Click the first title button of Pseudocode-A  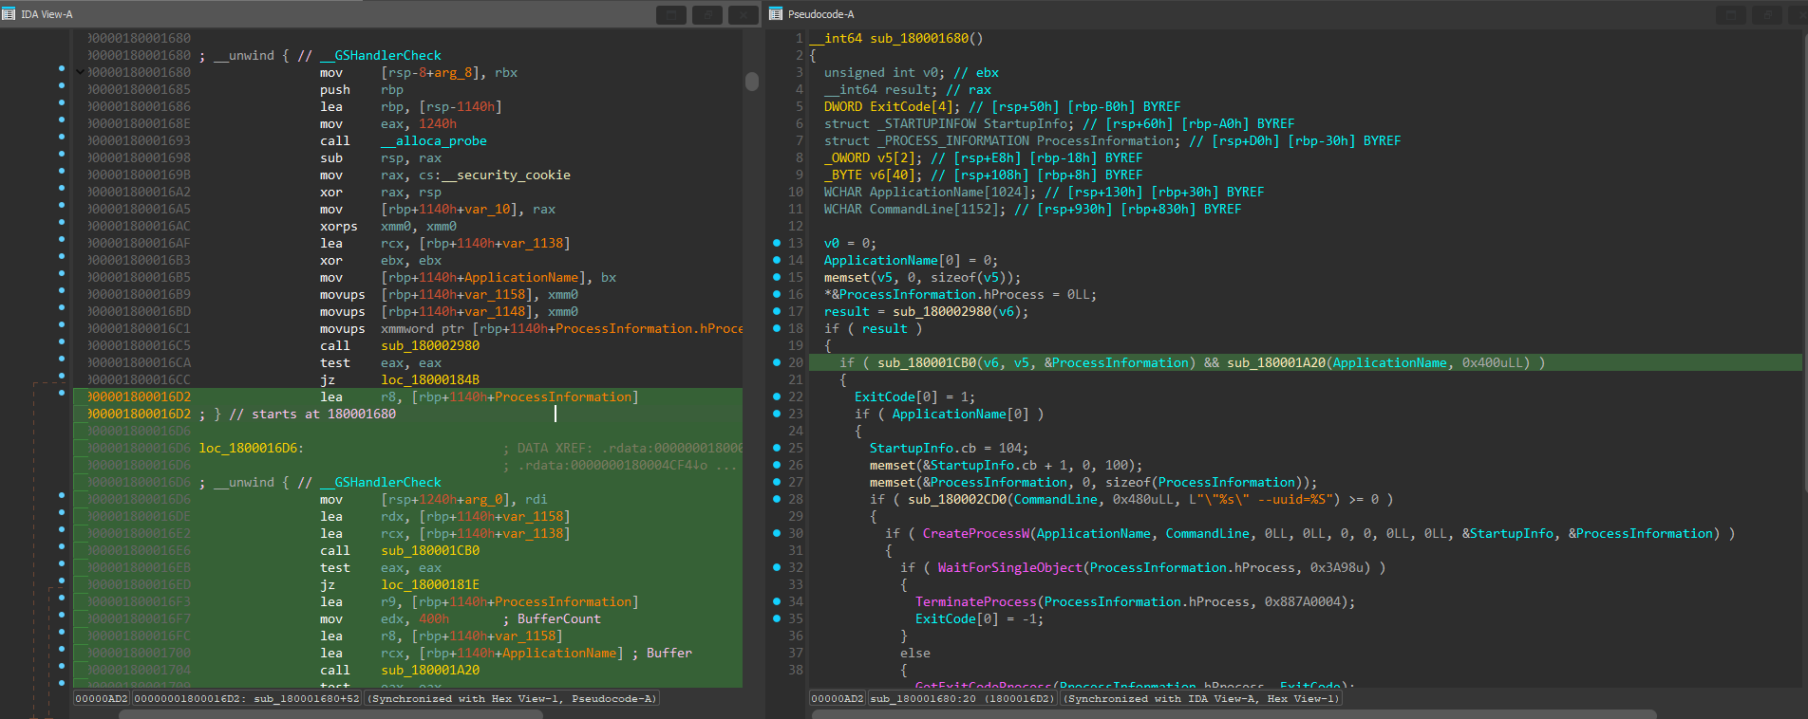1732,15
